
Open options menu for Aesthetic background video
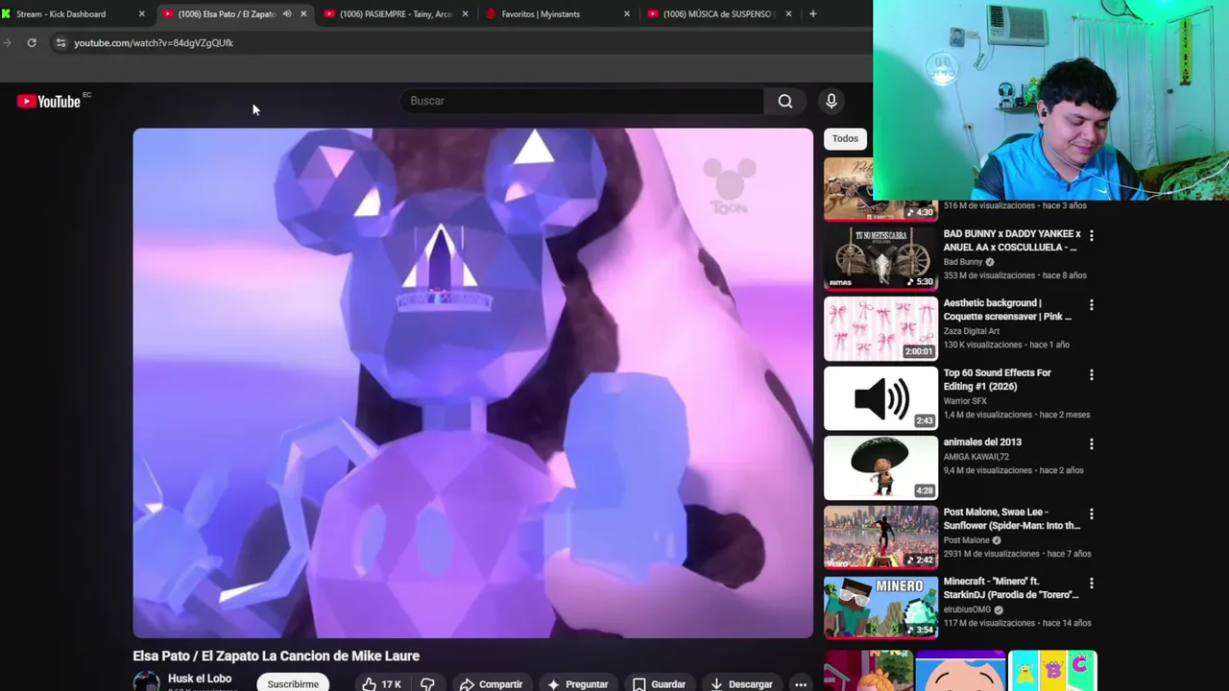(1091, 304)
